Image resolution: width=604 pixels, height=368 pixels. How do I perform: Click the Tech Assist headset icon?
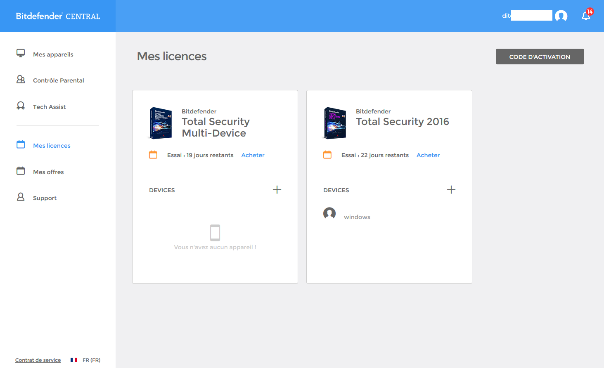pos(21,106)
